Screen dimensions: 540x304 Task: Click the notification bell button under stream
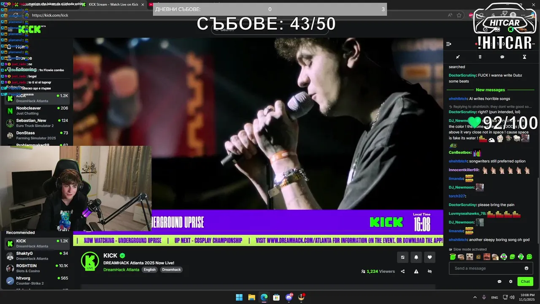click(416, 257)
